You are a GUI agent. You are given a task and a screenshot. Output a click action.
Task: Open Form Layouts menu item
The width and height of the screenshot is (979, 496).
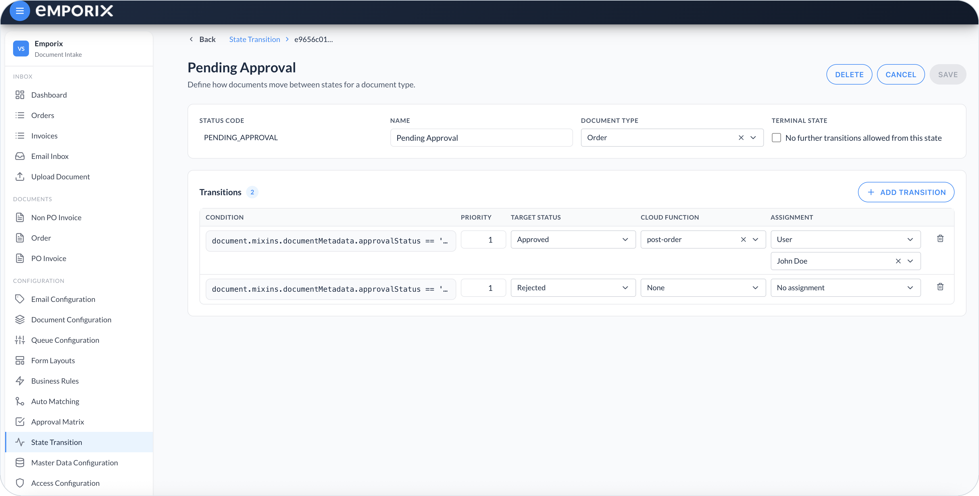[79, 361]
